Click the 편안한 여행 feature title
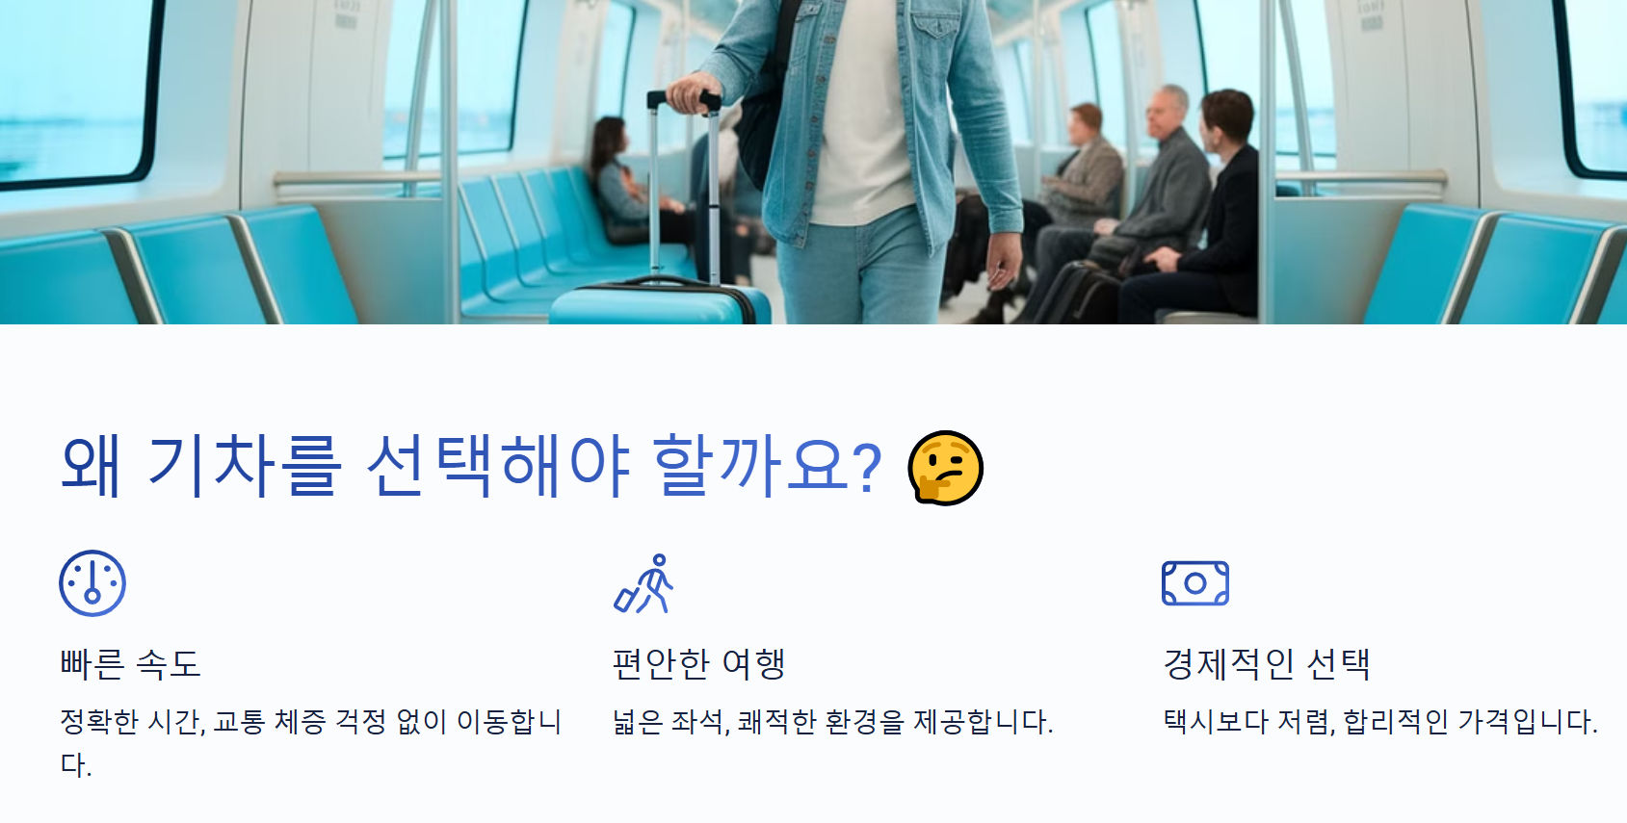Viewport: 1627px width, 823px height. coord(699,664)
